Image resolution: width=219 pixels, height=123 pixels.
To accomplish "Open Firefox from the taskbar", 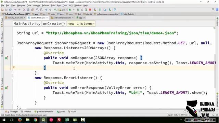I will (x=20, y=120).
